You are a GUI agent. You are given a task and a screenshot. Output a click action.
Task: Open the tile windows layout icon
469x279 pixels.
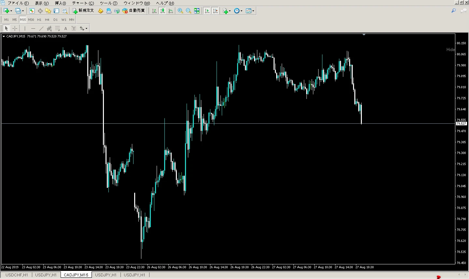point(197,11)
